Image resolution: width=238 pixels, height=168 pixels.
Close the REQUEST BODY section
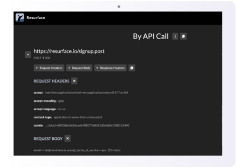tap(68, 139)
